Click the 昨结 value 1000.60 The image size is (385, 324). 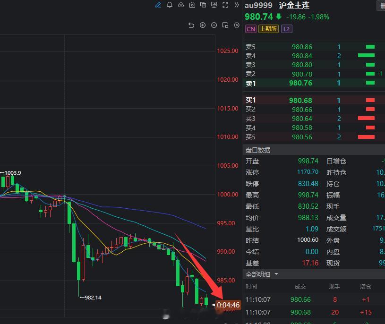coord(308,240)
